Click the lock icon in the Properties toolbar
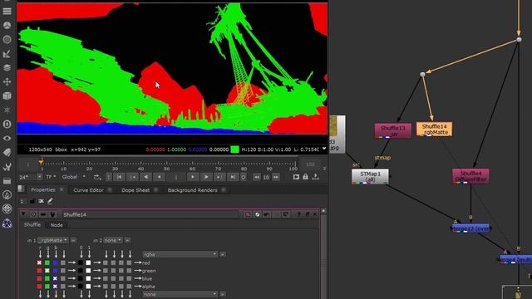The width and height of the screenshot is (532, 299). [x=32, y=201]
